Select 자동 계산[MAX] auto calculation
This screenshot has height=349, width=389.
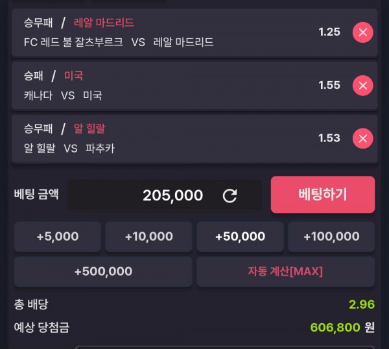tap(285, 272)
